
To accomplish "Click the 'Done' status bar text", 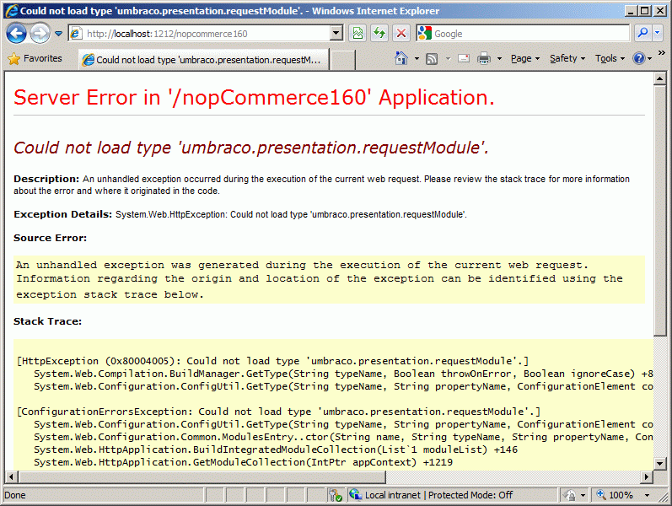I will (x=15, y=495).
